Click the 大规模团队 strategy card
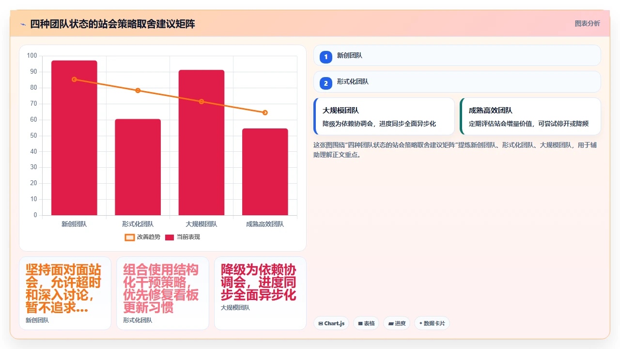This screenshot has width=620, height=349. [384, 116]
